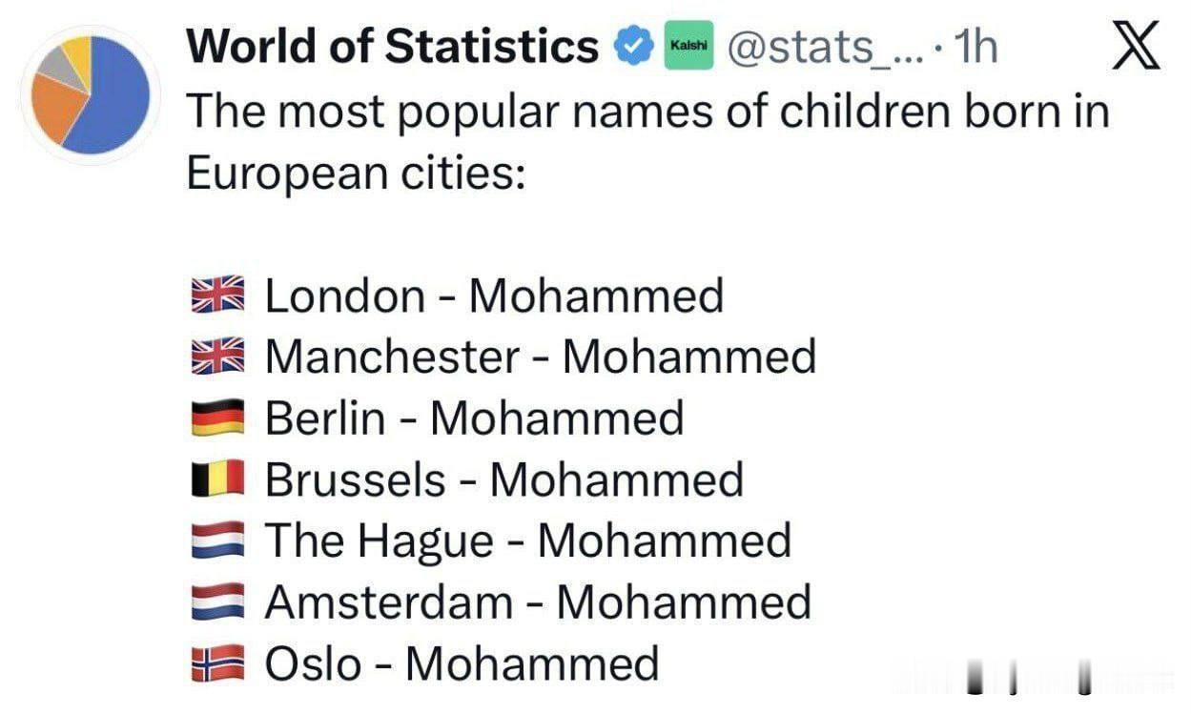Click the green Kalshi affiliate badge
Viewport: 1191px width, 714px height.
(688, 47)
